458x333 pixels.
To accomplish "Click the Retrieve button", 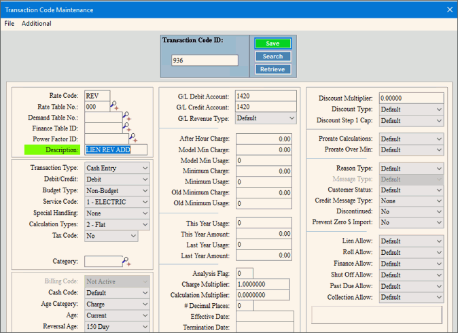I will 272,69.
